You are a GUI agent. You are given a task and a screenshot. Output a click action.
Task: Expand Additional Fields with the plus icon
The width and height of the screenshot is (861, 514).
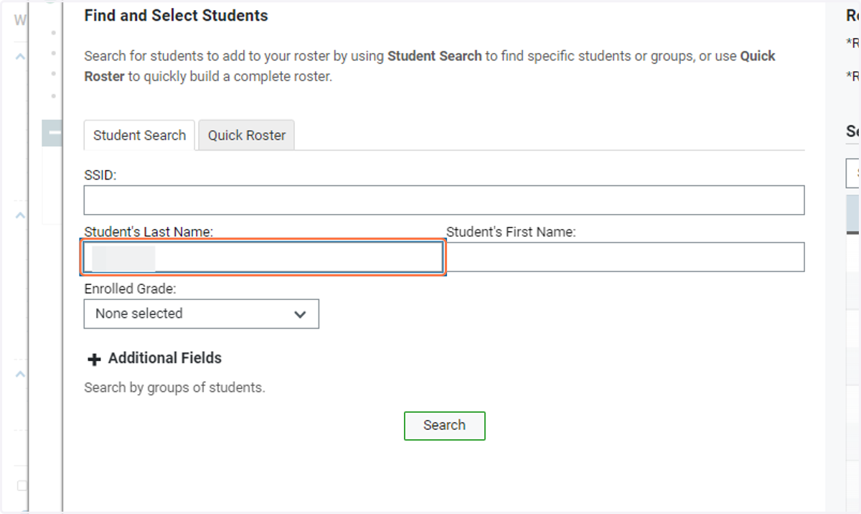click(x=93, y=358)
